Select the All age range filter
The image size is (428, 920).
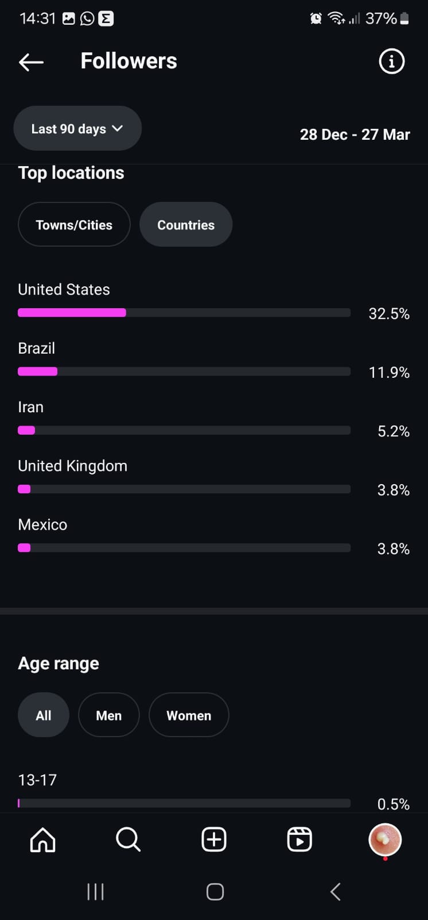pos(44,715)
